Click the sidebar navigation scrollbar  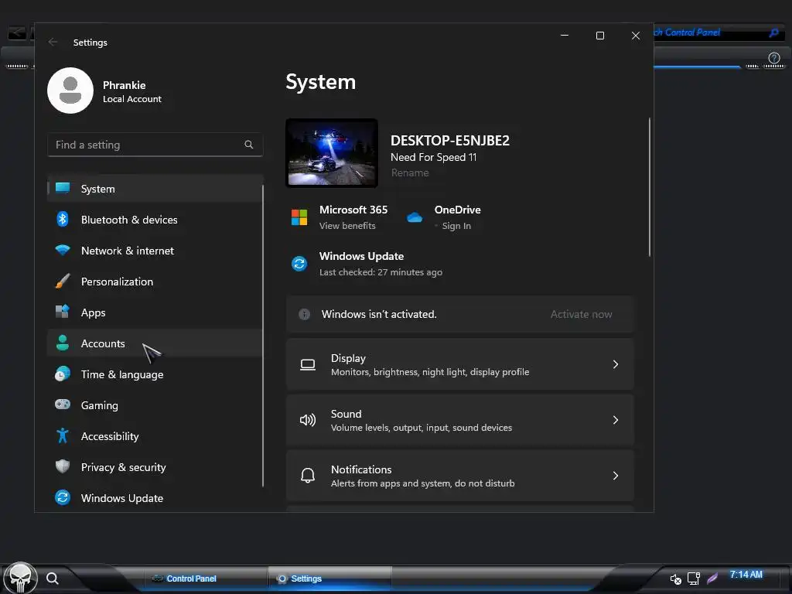263,336
